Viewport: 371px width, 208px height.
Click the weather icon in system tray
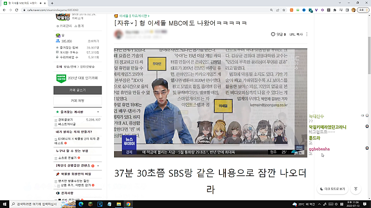click(x=295, y=204)
